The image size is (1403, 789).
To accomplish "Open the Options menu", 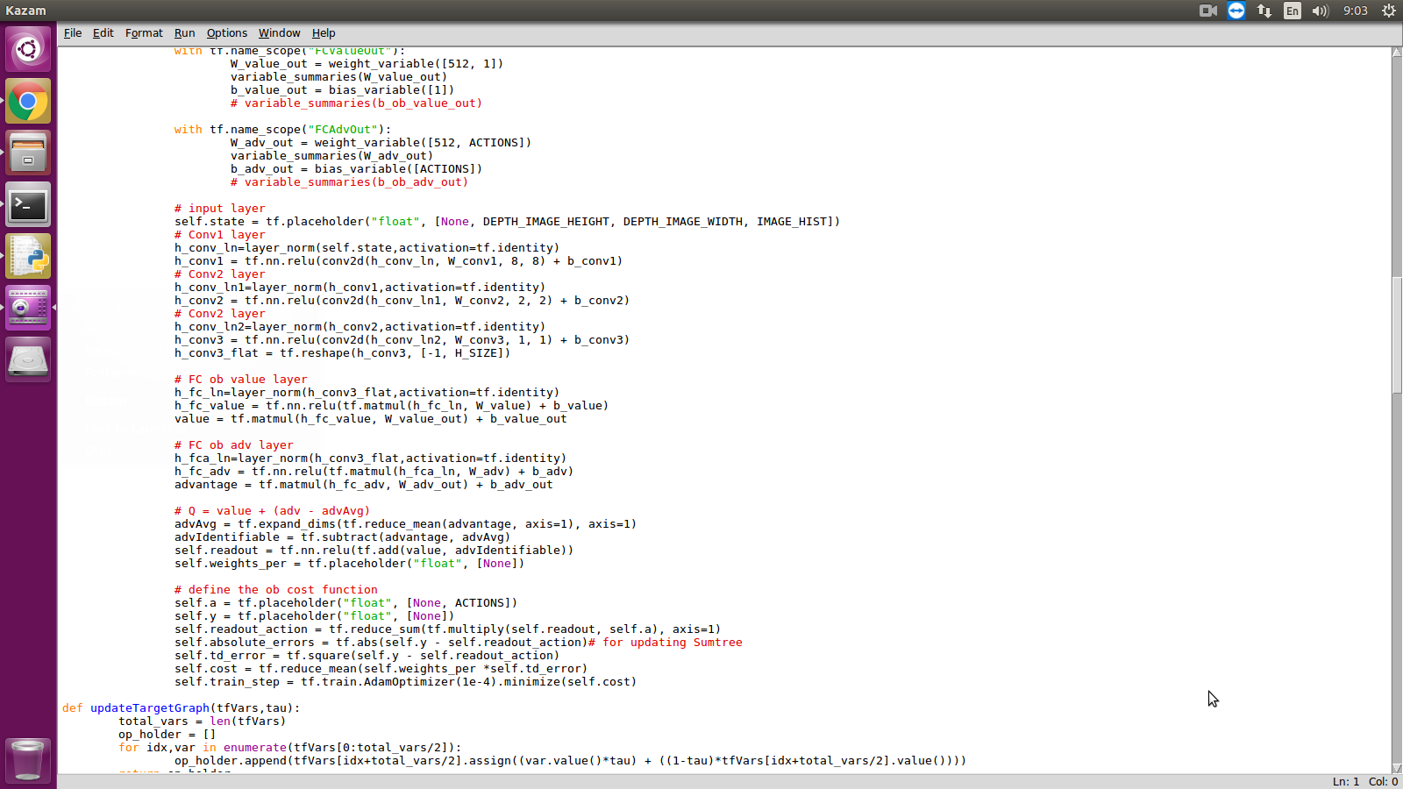I will pos(227,33).
